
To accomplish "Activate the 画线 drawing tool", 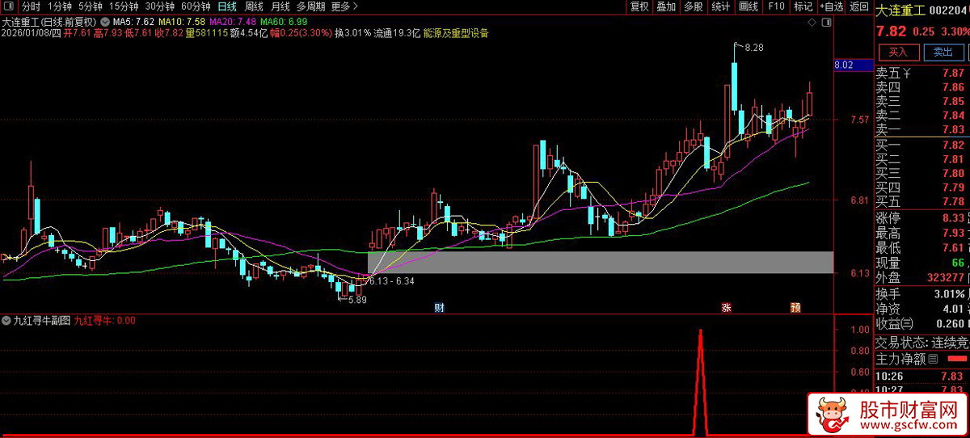I will 749,6.
